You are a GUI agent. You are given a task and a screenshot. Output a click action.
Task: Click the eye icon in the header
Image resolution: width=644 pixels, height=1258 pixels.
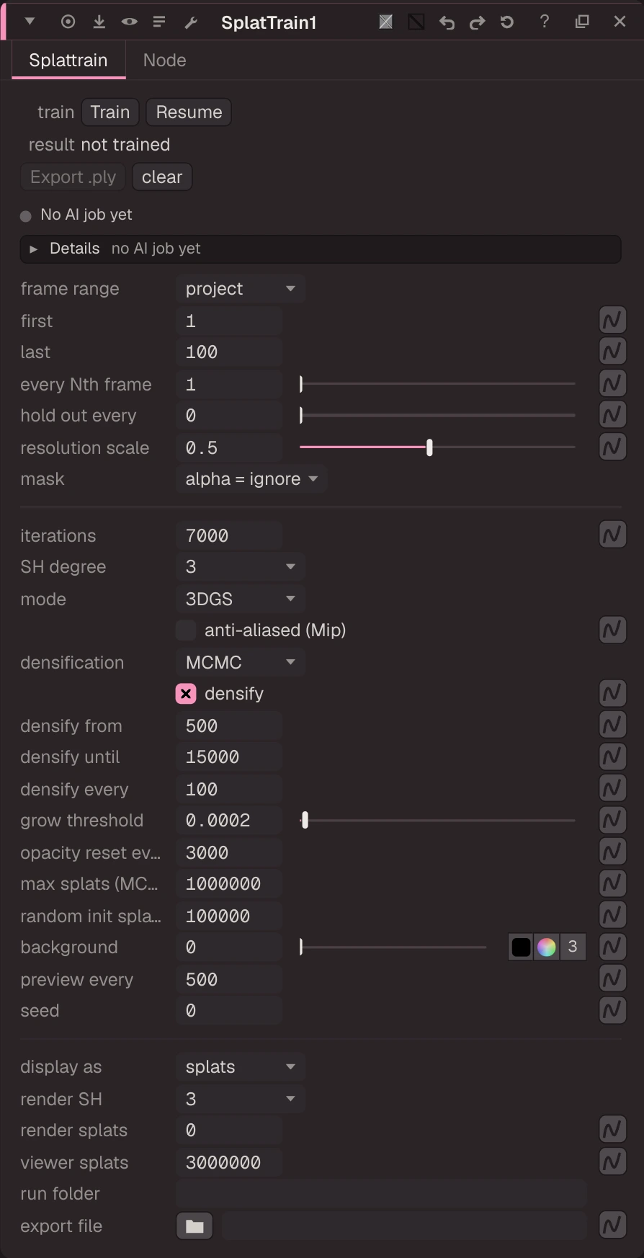point(130,22)
